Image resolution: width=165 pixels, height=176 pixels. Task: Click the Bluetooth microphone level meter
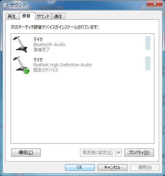pos(148,43)
